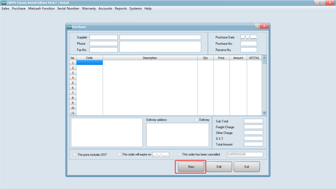The height and width of the screenshot is (189, 336).
Task: Open the Serial Number menu
Action: pyautogui.click(x=68, y=9)
